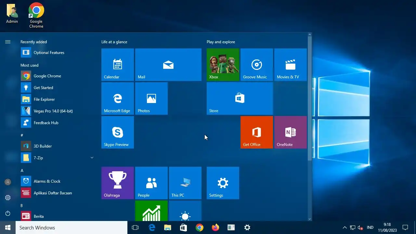416x234 pixels.
Task: Open File Explorer from Most used
Action: (x=57, y=99)
